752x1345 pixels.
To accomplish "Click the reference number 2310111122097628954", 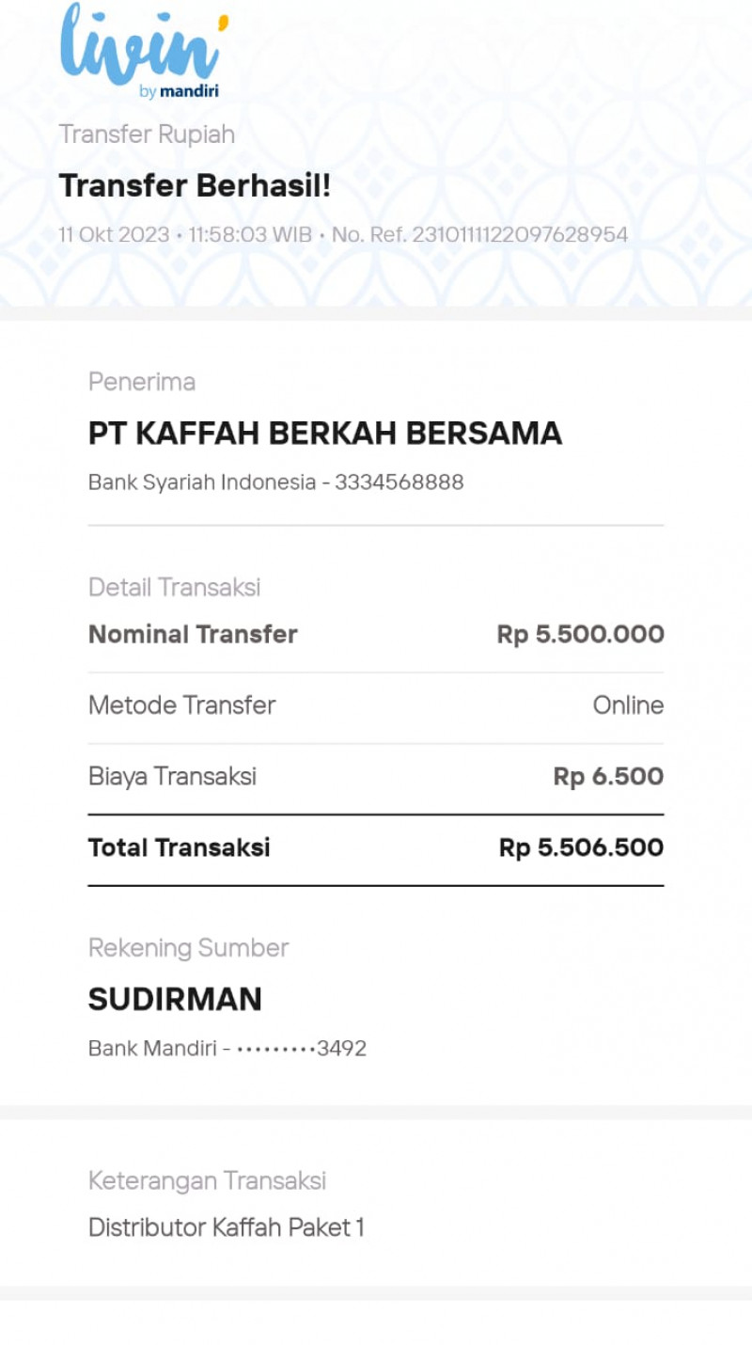I will coord(520,235).
